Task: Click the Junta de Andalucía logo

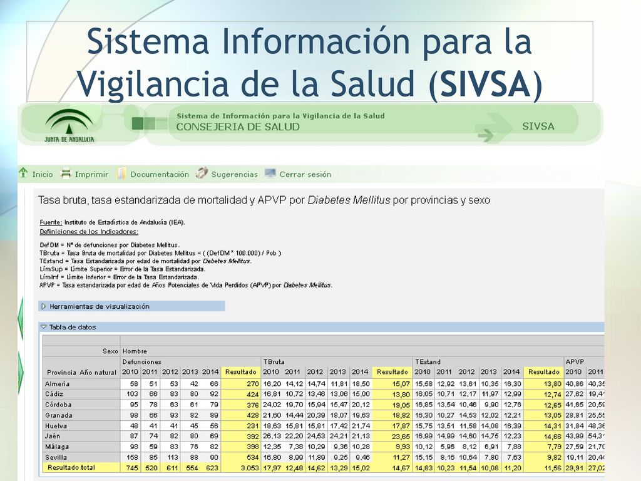Action: [69, 125]
